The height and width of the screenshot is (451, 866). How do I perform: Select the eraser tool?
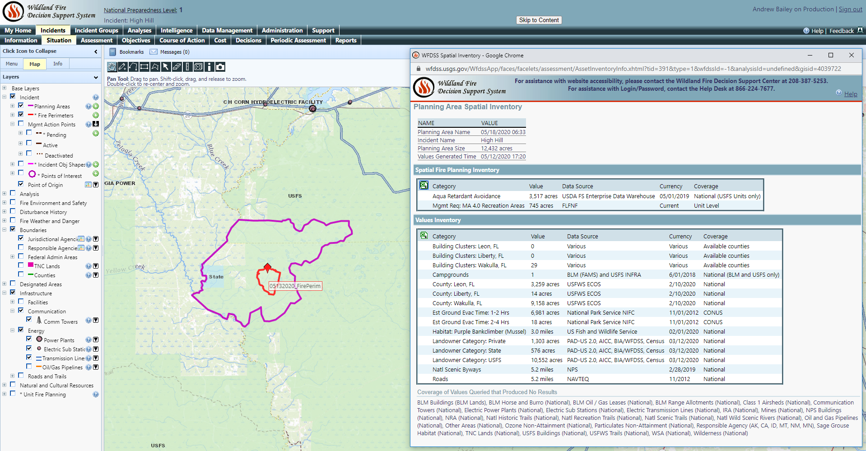pyautogui.click(x=177, y=67)
